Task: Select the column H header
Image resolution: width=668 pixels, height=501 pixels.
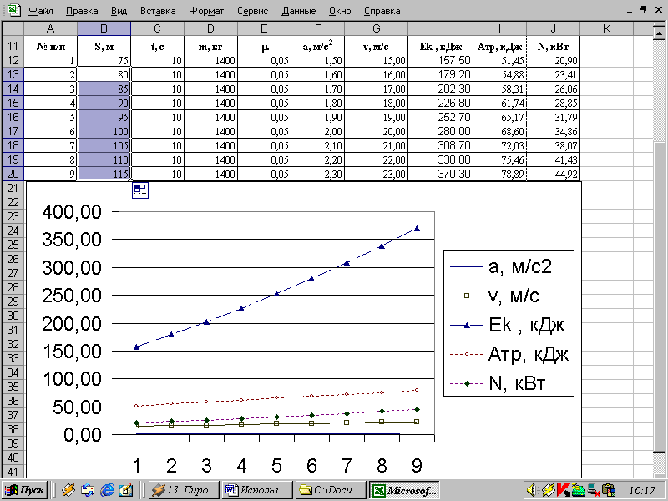Action: click(439, 29)
